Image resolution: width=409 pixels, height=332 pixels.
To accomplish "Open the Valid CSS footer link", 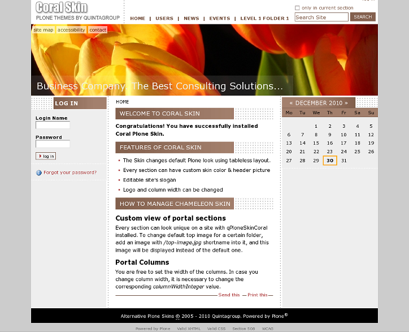I will coord(216,329).
